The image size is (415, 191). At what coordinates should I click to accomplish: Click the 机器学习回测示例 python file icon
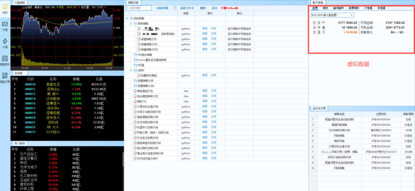135,127
